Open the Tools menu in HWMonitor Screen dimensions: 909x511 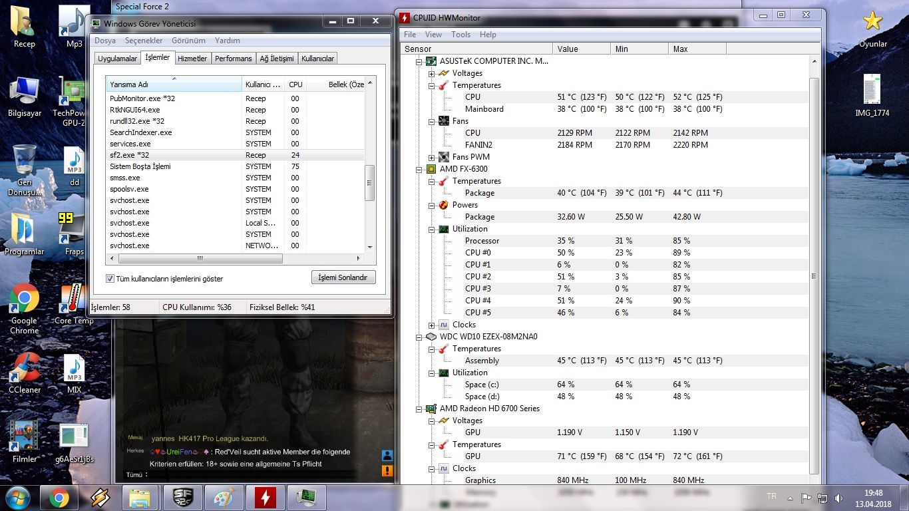pyautogui.click(x=460, y=35)
